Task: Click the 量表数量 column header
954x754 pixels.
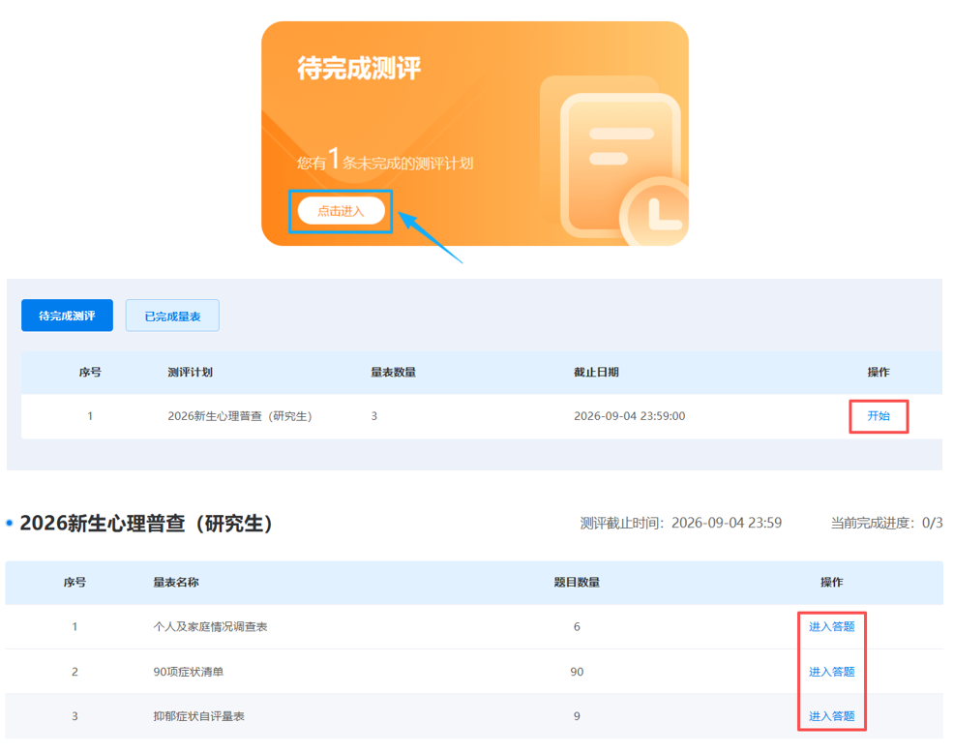Action: [x=393, y=372]
